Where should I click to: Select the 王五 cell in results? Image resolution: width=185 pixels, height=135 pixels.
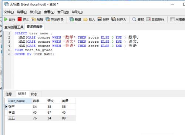click(20, 118)
